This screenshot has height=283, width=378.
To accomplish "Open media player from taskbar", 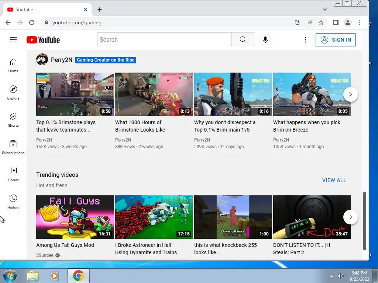I will [55, 276].
